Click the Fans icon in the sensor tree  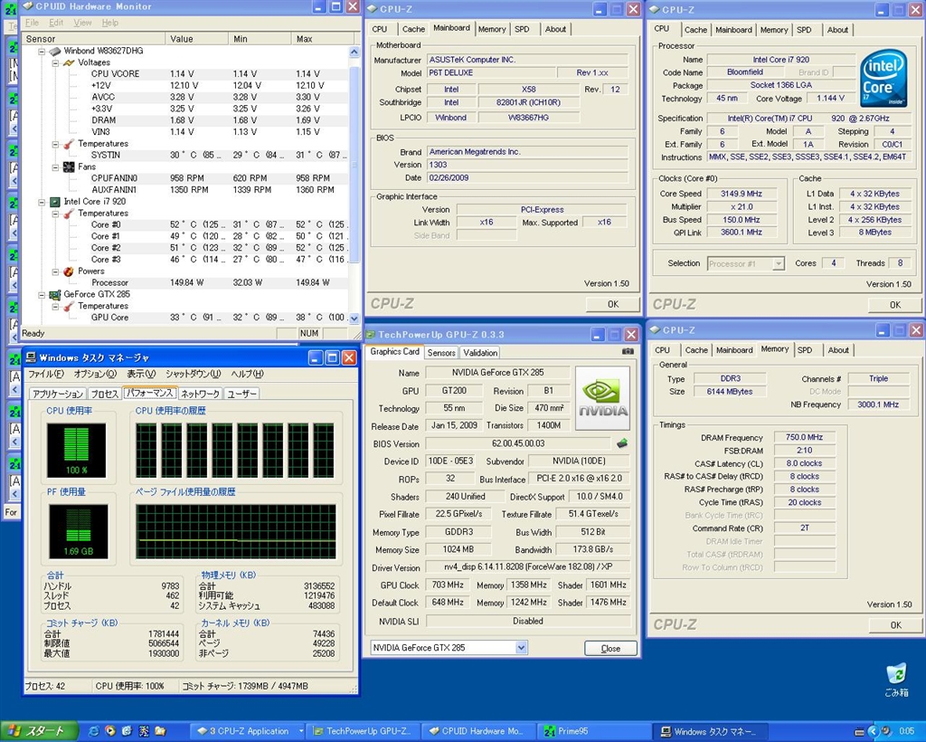pyautogui.click(x=69, y=167)
